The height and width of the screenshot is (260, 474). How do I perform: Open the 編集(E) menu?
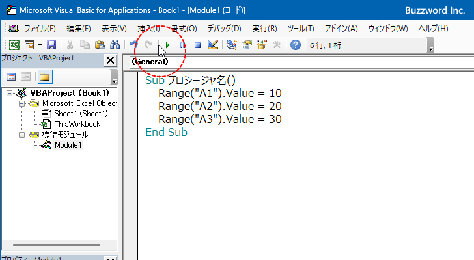coord(79,29)
